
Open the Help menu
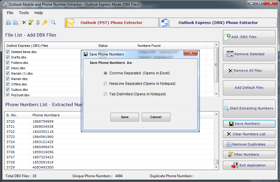[x=38, y=13]
